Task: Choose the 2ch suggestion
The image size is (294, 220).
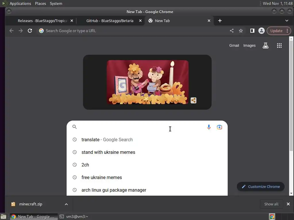Action: [x=147, y=165]
